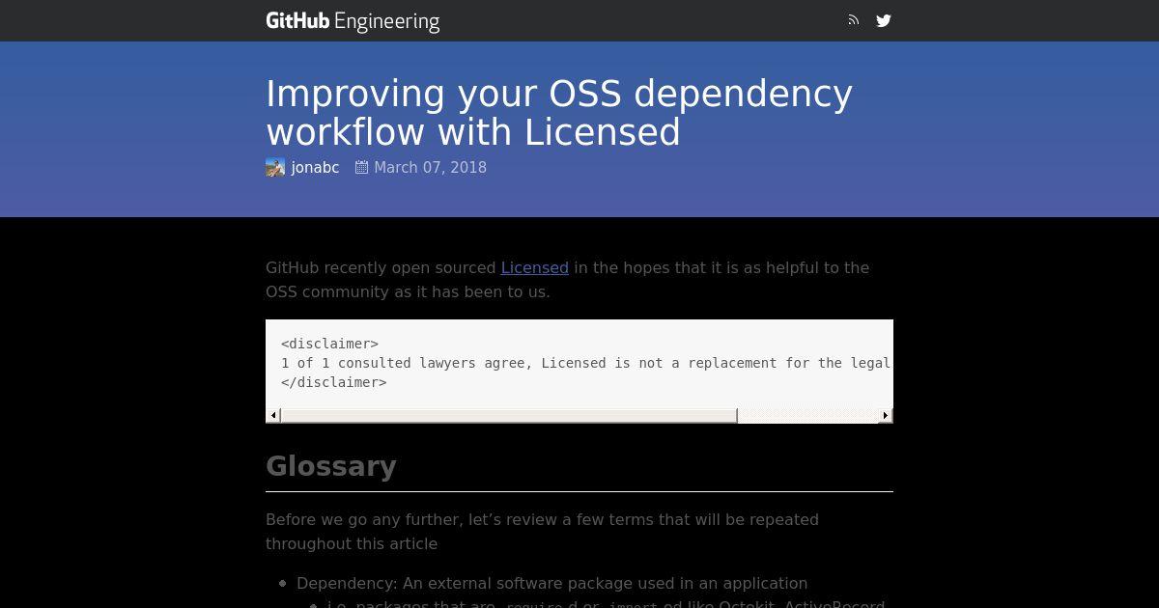The height and width of the screenshot is (608, 1159).
Task: Click the horizontal scrollbar thumb
Action: 509,415
